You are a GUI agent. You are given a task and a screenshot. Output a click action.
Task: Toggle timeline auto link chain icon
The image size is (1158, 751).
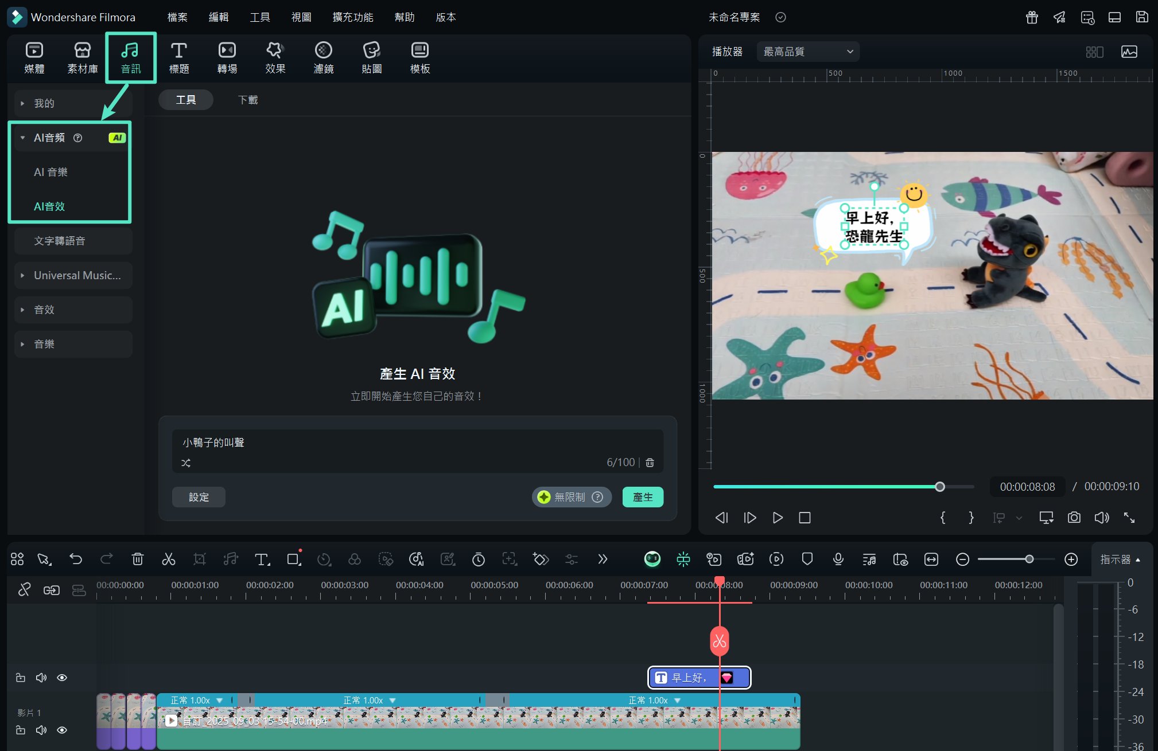point(52,590)
